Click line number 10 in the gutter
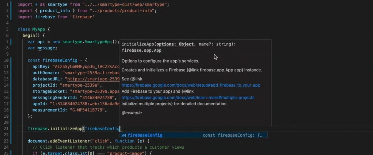Viewport: 373px width, 155px height. pos(7,60)
